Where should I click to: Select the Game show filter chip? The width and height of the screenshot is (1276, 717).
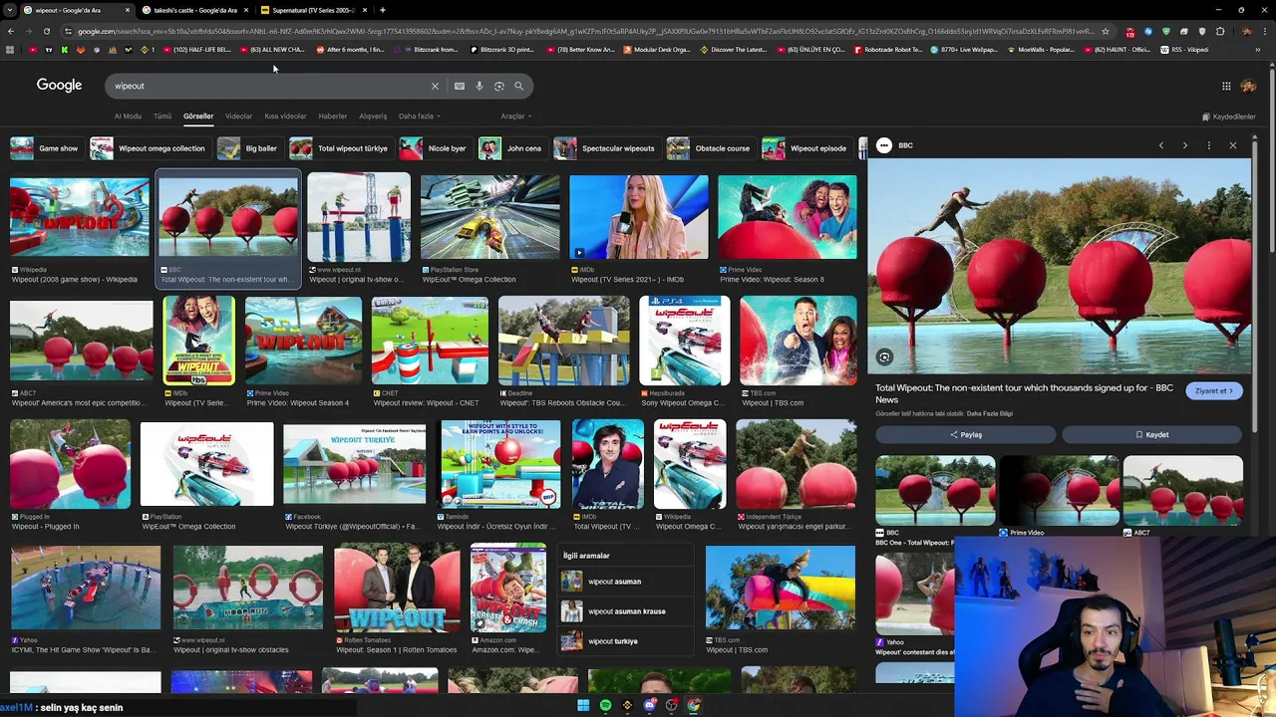[45, 148]
